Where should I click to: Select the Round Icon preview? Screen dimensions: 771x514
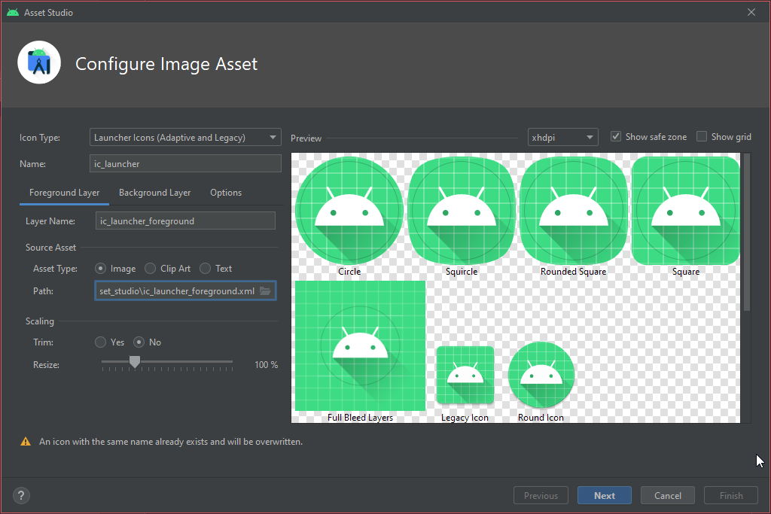(x=541, y=375)
